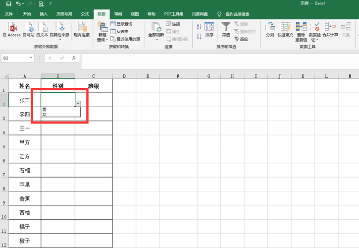Open the 排序 sort dialog icon

coord(209,29)
